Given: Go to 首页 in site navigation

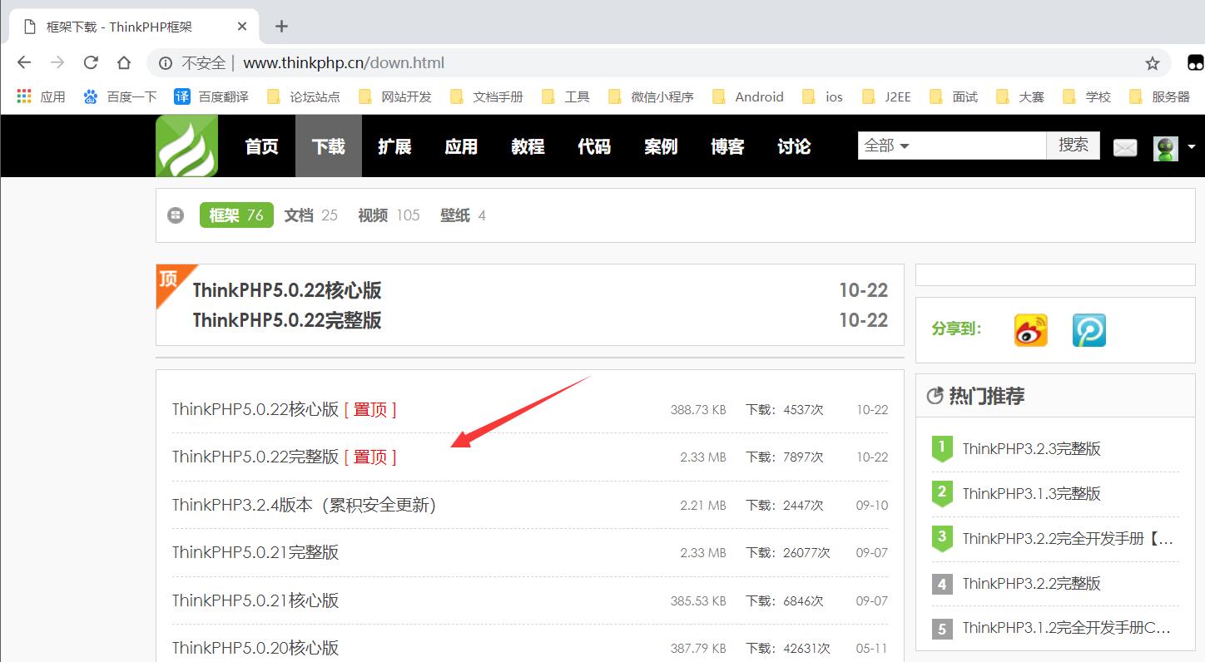Looking at the screenshot, I should 261,146.
